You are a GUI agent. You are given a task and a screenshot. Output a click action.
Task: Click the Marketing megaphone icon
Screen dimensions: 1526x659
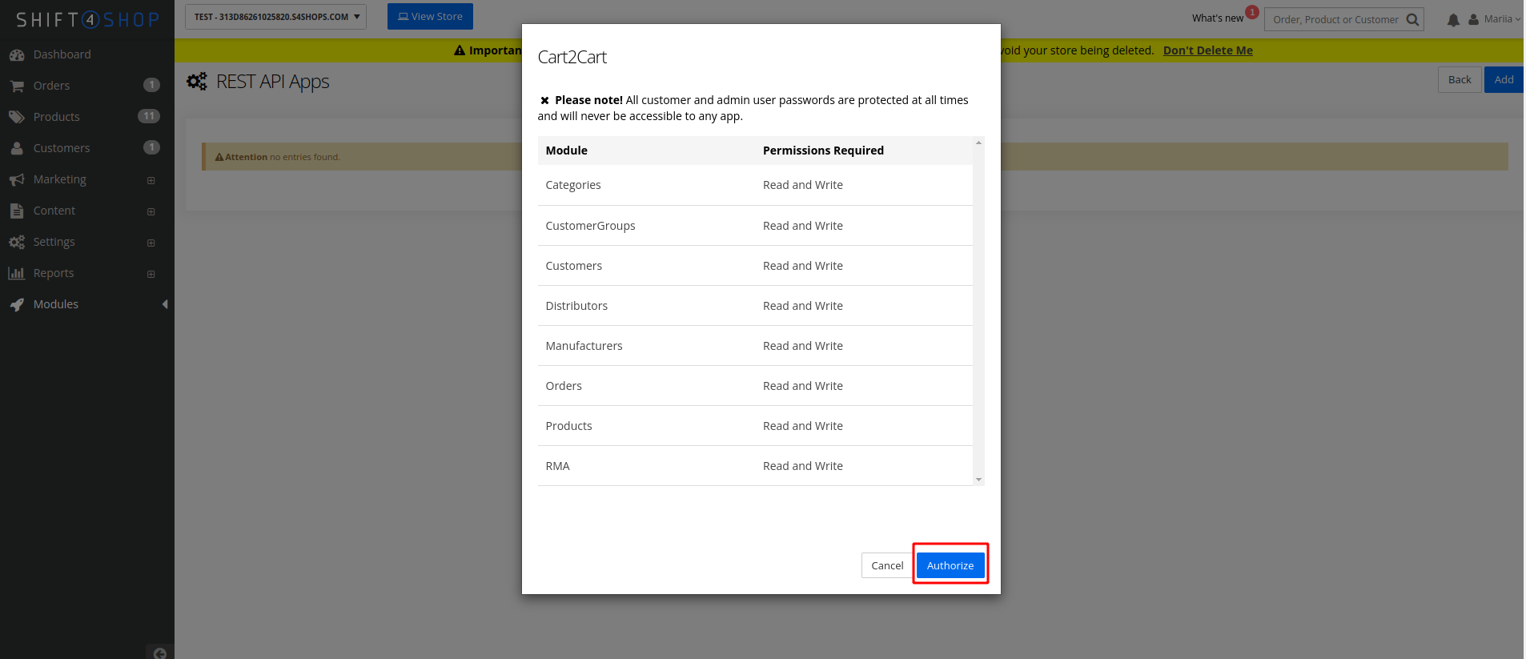pyautogui.click(x=17, y=179)
